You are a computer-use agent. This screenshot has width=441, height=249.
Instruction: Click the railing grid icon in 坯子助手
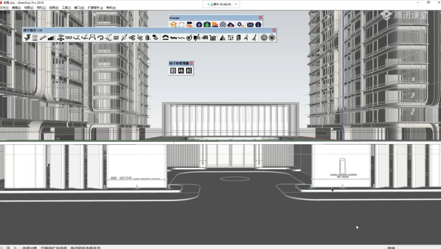pos(35,38)
